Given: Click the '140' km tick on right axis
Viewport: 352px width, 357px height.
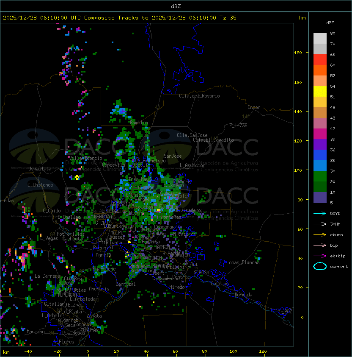Looking at the screenshot, I should (x=298, y=112).
